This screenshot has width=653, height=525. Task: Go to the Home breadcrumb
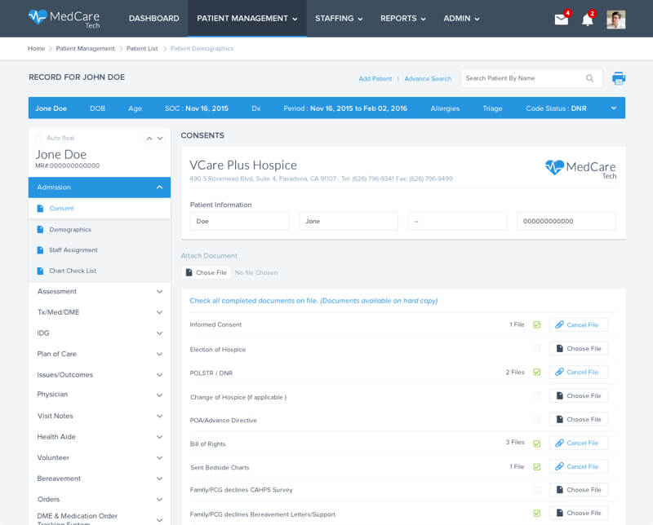(36, 49)
